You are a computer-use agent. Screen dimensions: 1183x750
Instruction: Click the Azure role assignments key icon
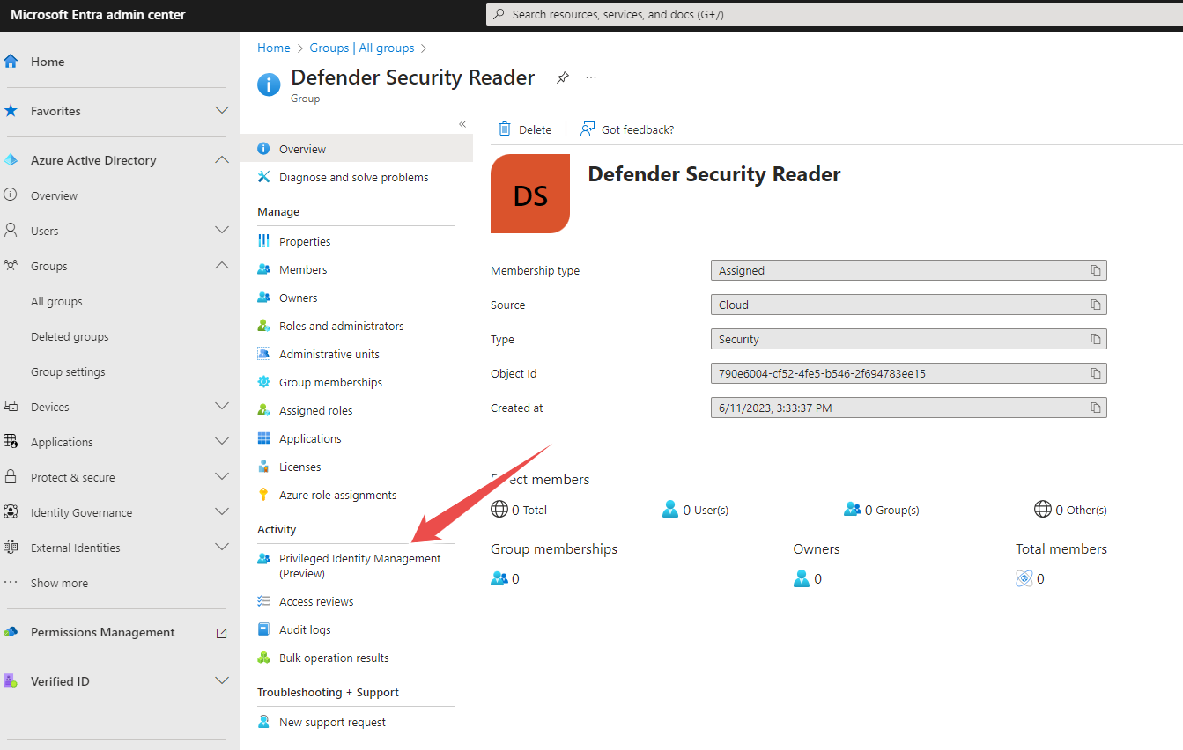click(263, 495)
